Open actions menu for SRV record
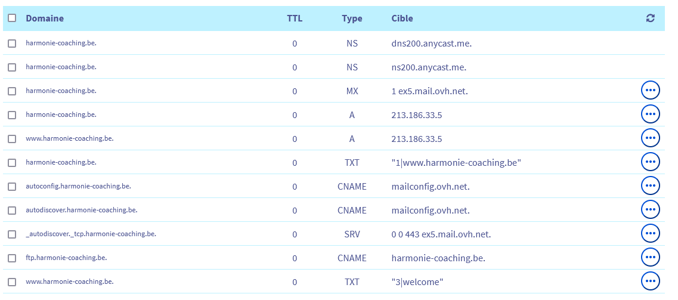Screen dimensions: 678x300 point(650,233)
